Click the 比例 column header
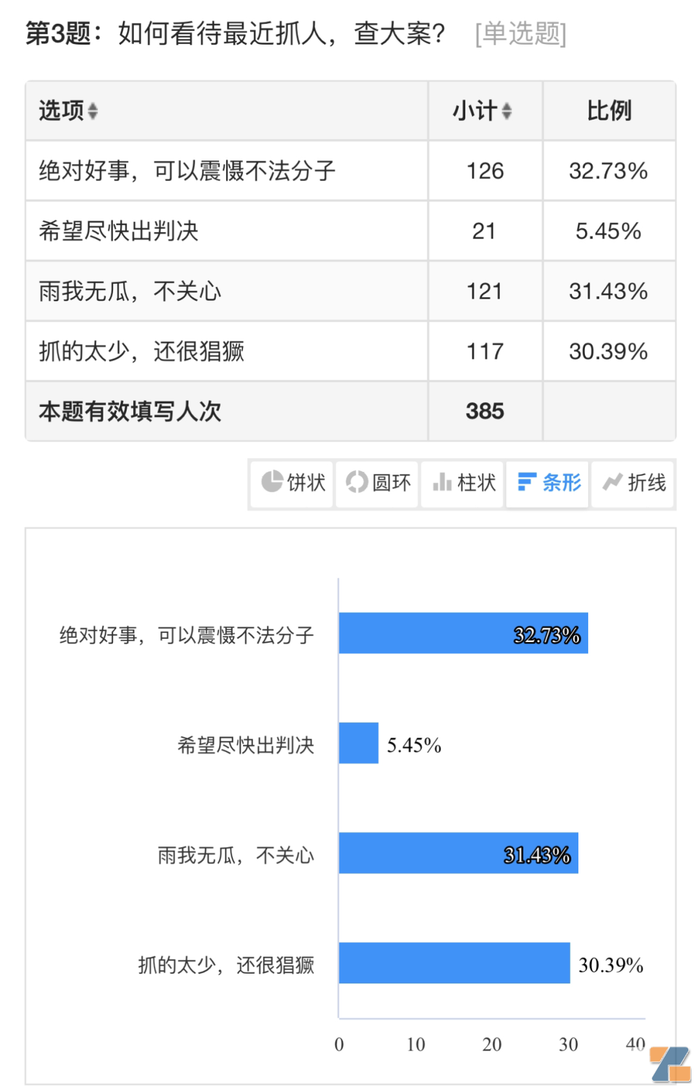The height and width of the screenshot is (1090, 698). [609, 111]
